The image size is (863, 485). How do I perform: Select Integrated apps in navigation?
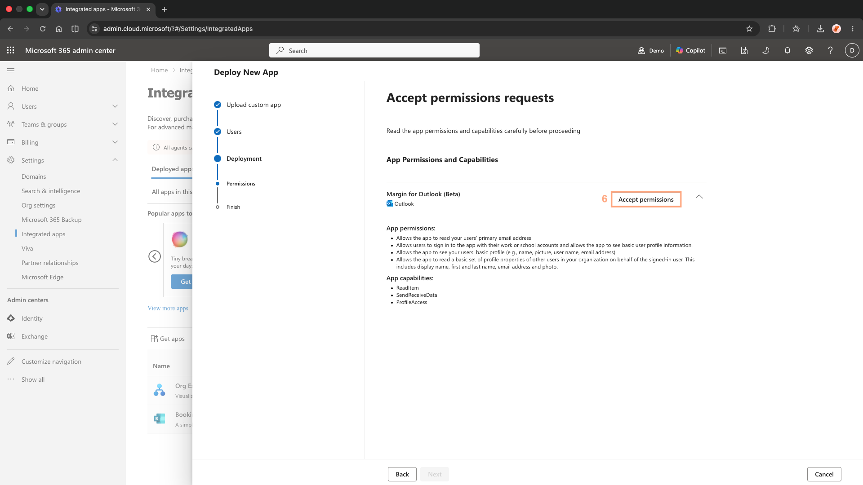click(44, 234)
